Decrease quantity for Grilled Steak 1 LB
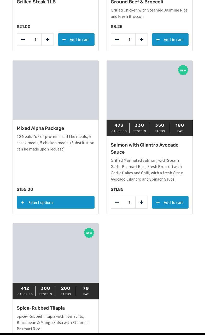 (23, 40)
